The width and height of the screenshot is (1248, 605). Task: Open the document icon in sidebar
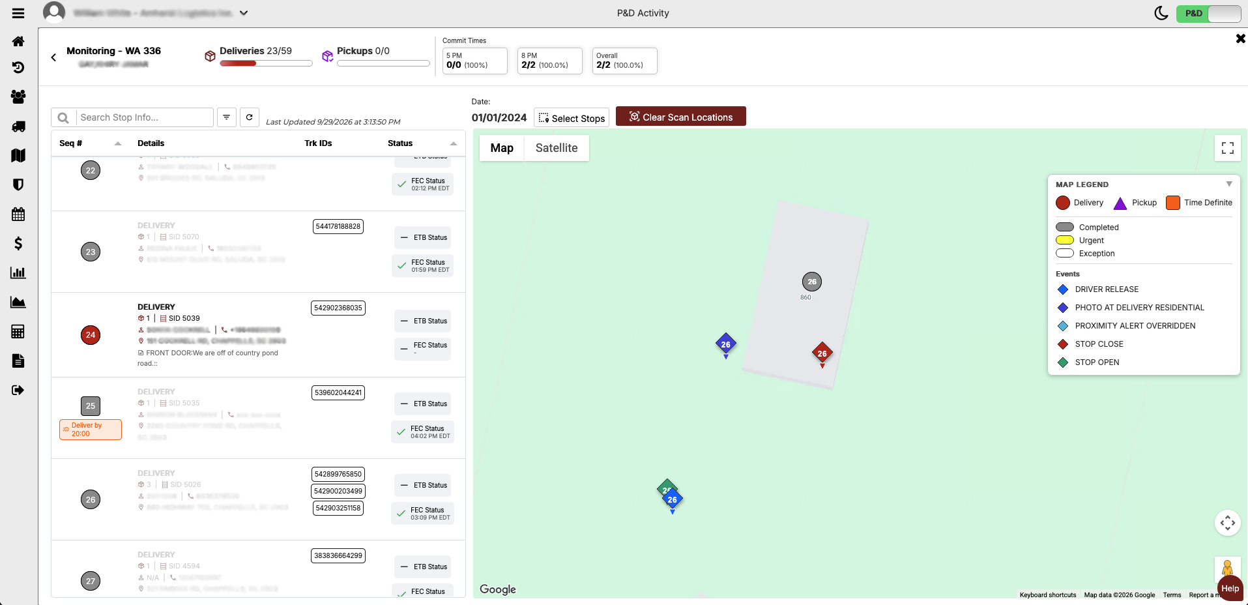[x=18, y=361]
